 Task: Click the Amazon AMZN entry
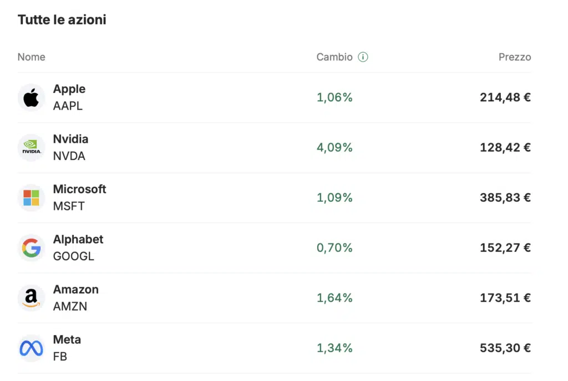point(75,298)
